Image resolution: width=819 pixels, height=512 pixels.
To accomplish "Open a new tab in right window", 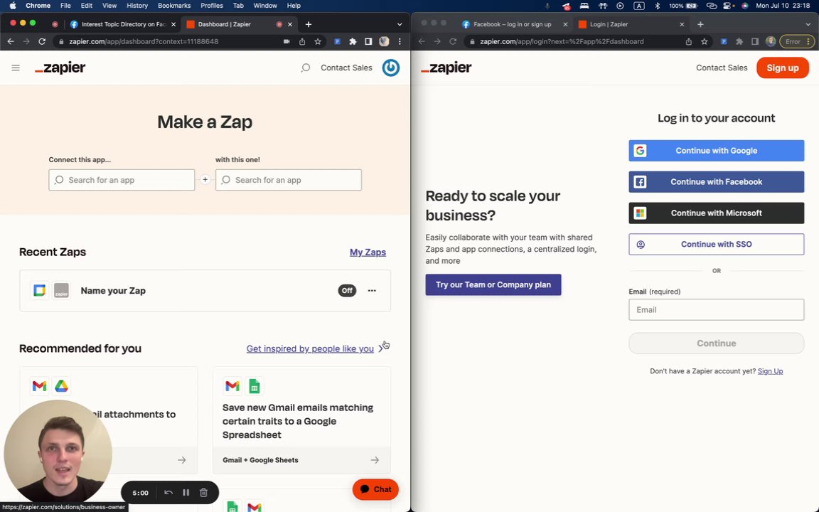I will (700, 24).
